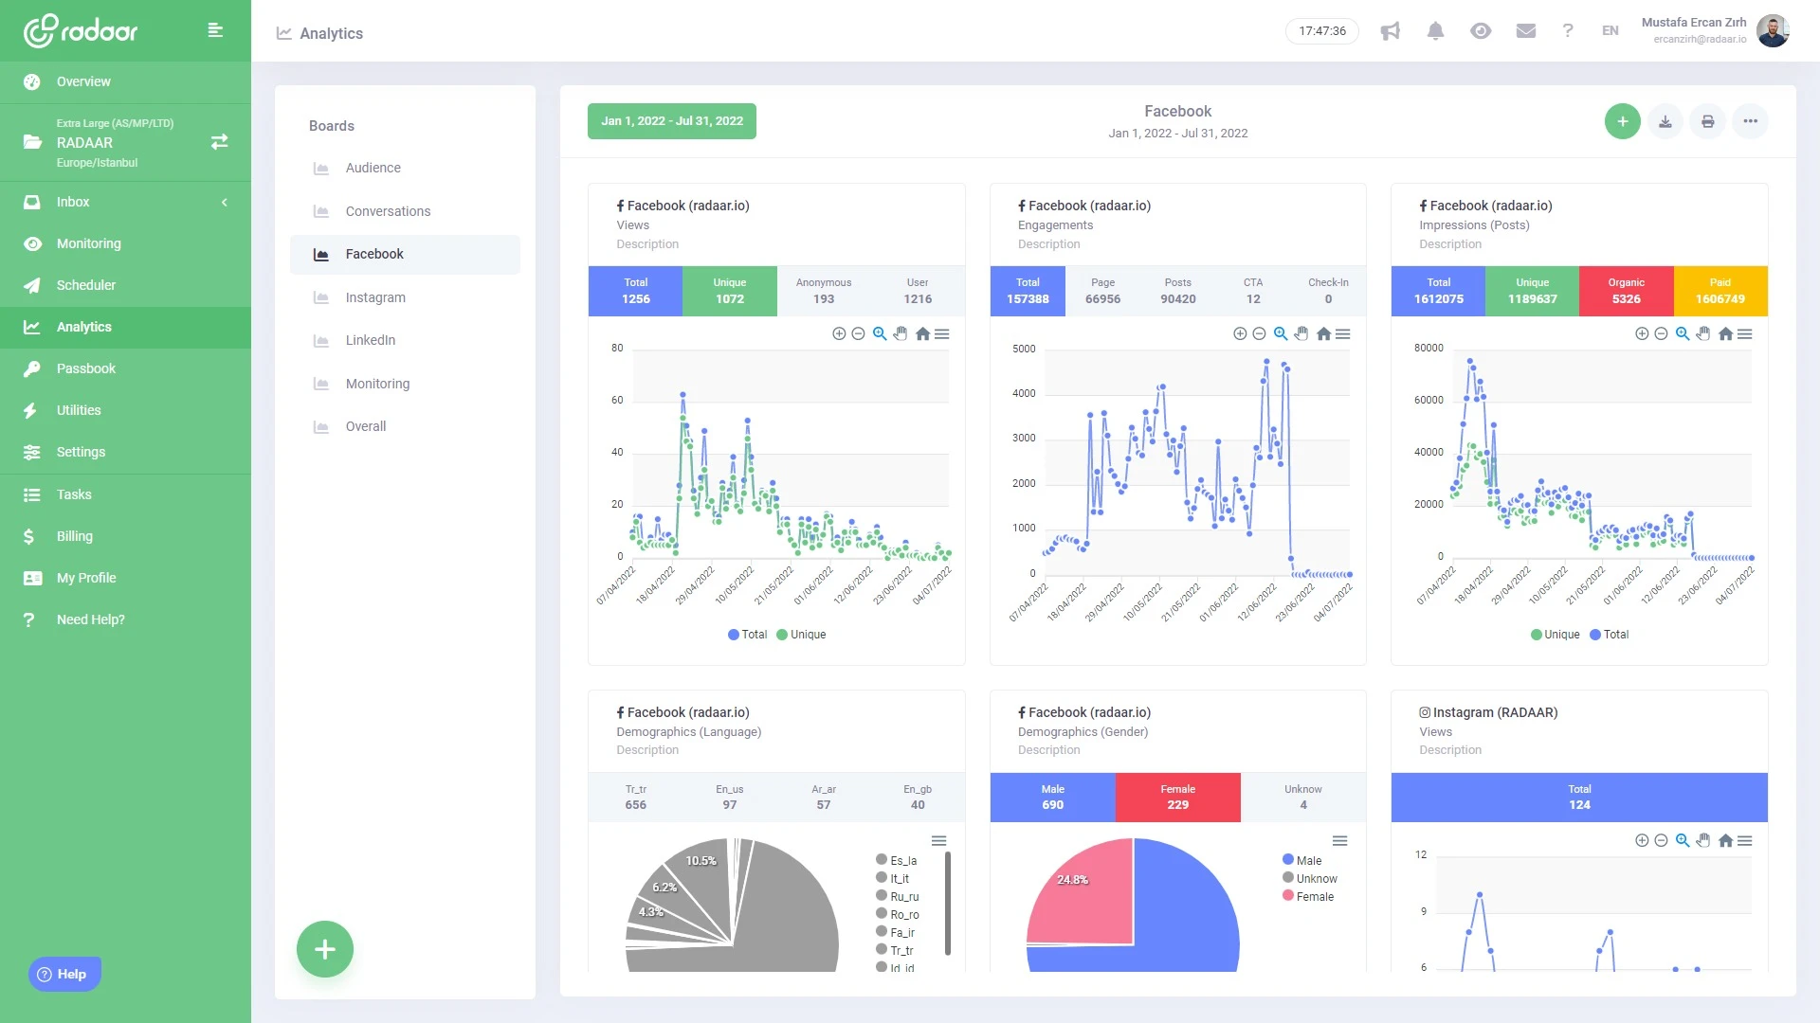Click the green plus icon in board header

1622,121
